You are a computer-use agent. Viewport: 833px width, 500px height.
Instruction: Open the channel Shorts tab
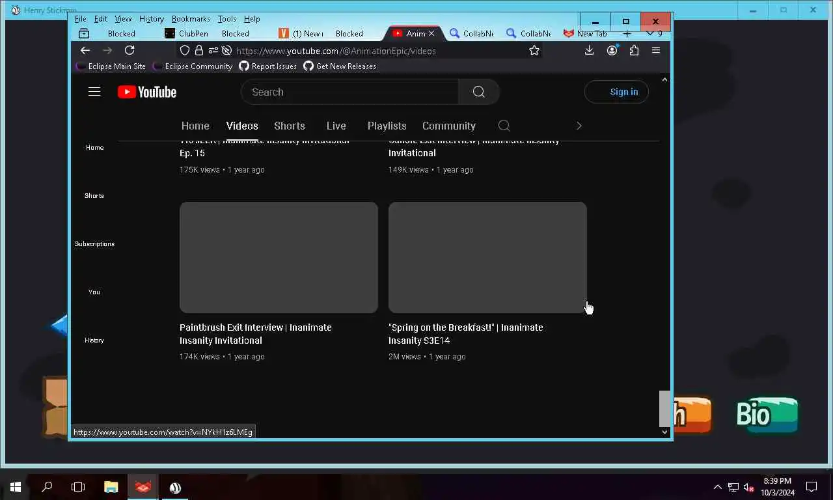(x=290, y=126)
